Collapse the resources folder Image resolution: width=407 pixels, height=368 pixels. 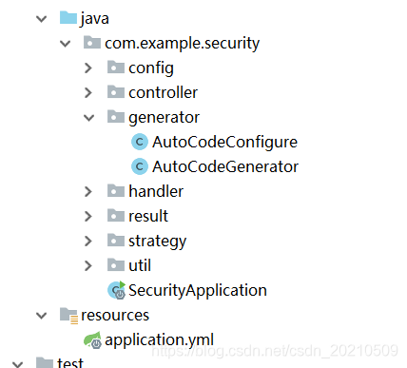pyautogui.click(x=42, y=316)
